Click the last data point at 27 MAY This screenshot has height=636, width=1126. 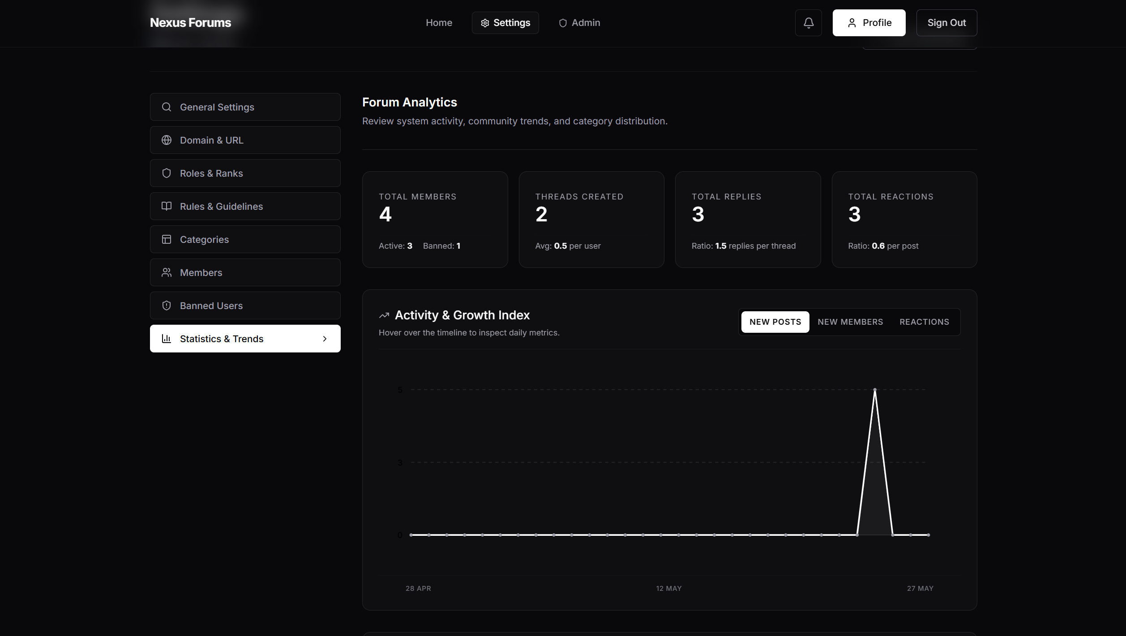tap(928, 535)
